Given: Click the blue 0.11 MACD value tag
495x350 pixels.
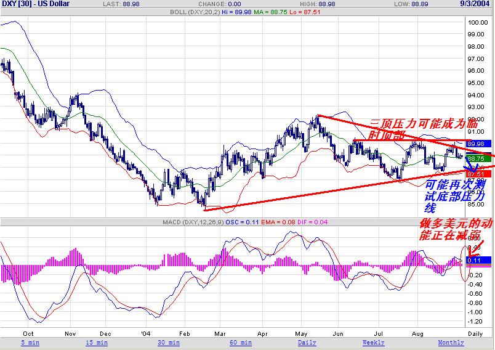Looking at the screenshot, I should [478, 260].
